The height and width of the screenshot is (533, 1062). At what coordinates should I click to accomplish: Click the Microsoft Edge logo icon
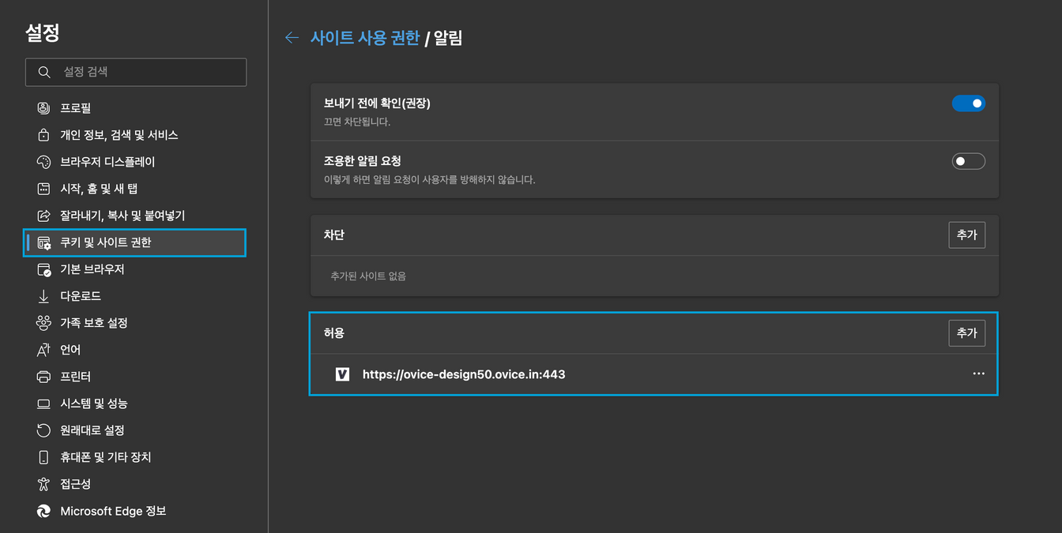[43, 511]
